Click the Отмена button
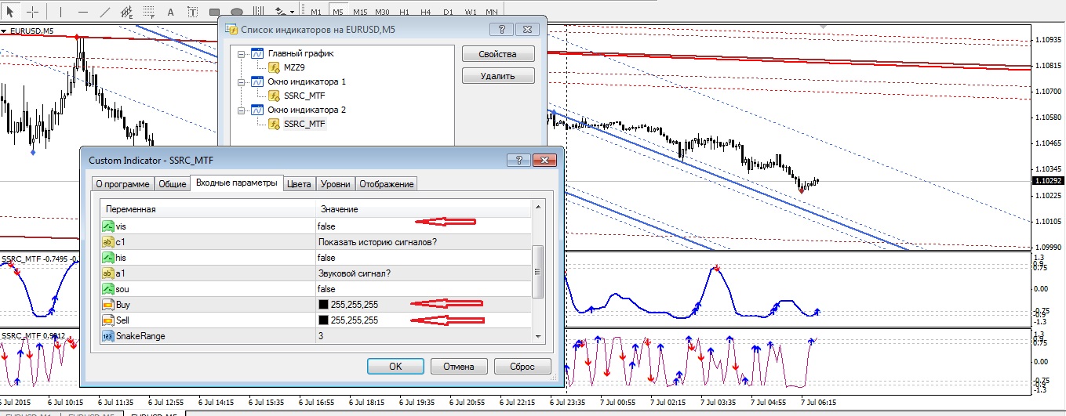1066x416 pixels. pyautogui.click(x=458, y=366)
